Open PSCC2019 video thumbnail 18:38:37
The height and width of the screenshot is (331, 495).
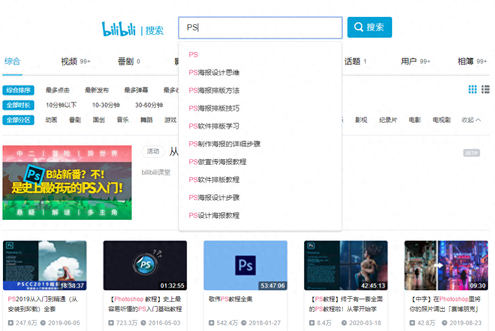pos(45,265)
